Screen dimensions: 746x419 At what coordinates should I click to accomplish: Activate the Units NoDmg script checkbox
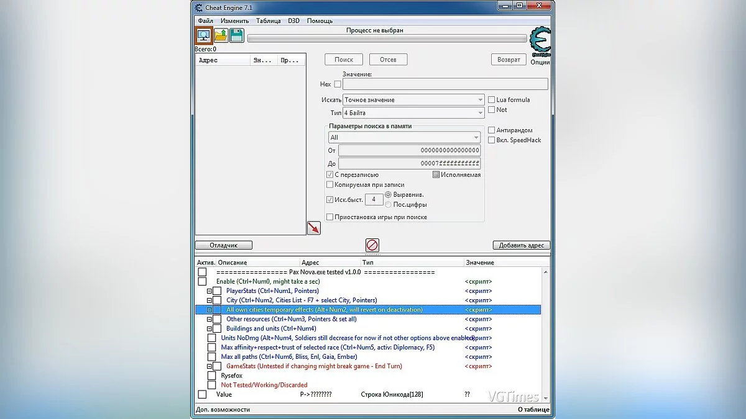click(212, 338)
